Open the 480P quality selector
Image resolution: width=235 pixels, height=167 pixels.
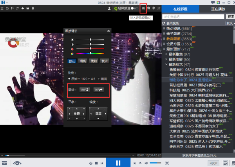[x=213, y=163]
